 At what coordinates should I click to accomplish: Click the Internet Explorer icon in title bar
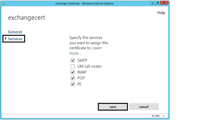3,3
